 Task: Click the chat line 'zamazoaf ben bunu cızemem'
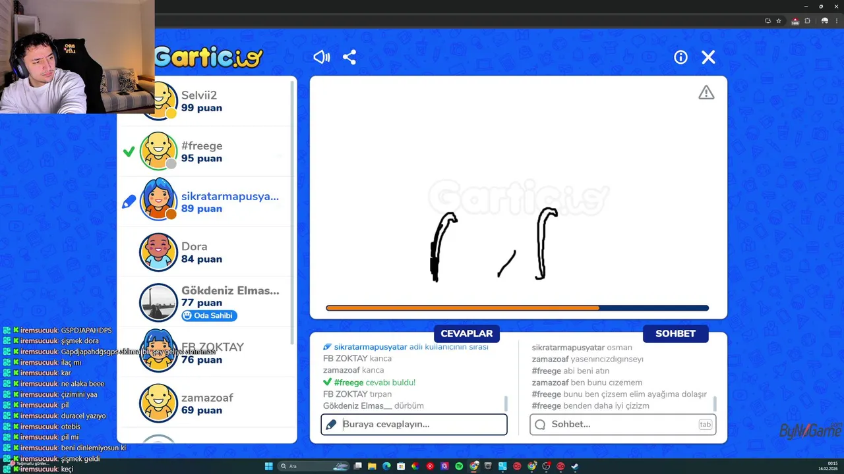click(x=587, y=382)
